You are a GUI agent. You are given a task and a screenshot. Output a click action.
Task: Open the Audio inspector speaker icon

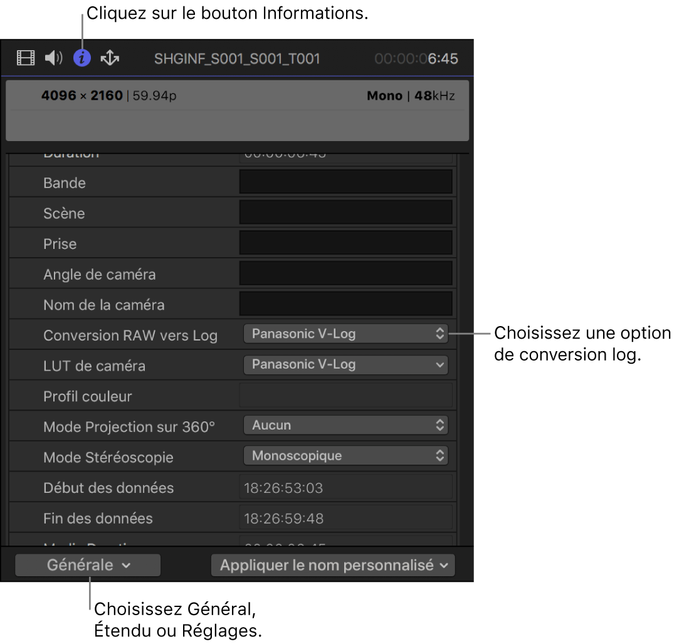pos(53,59)
